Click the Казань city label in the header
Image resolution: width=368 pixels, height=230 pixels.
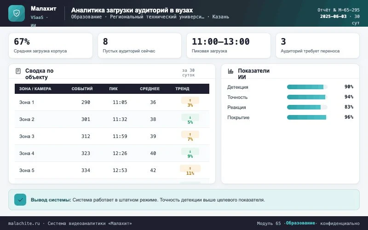click(x=221, y=17)
